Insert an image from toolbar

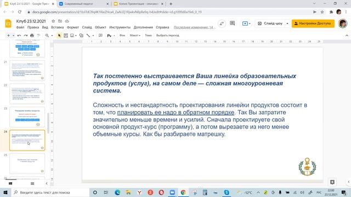[x=72, y=36]
